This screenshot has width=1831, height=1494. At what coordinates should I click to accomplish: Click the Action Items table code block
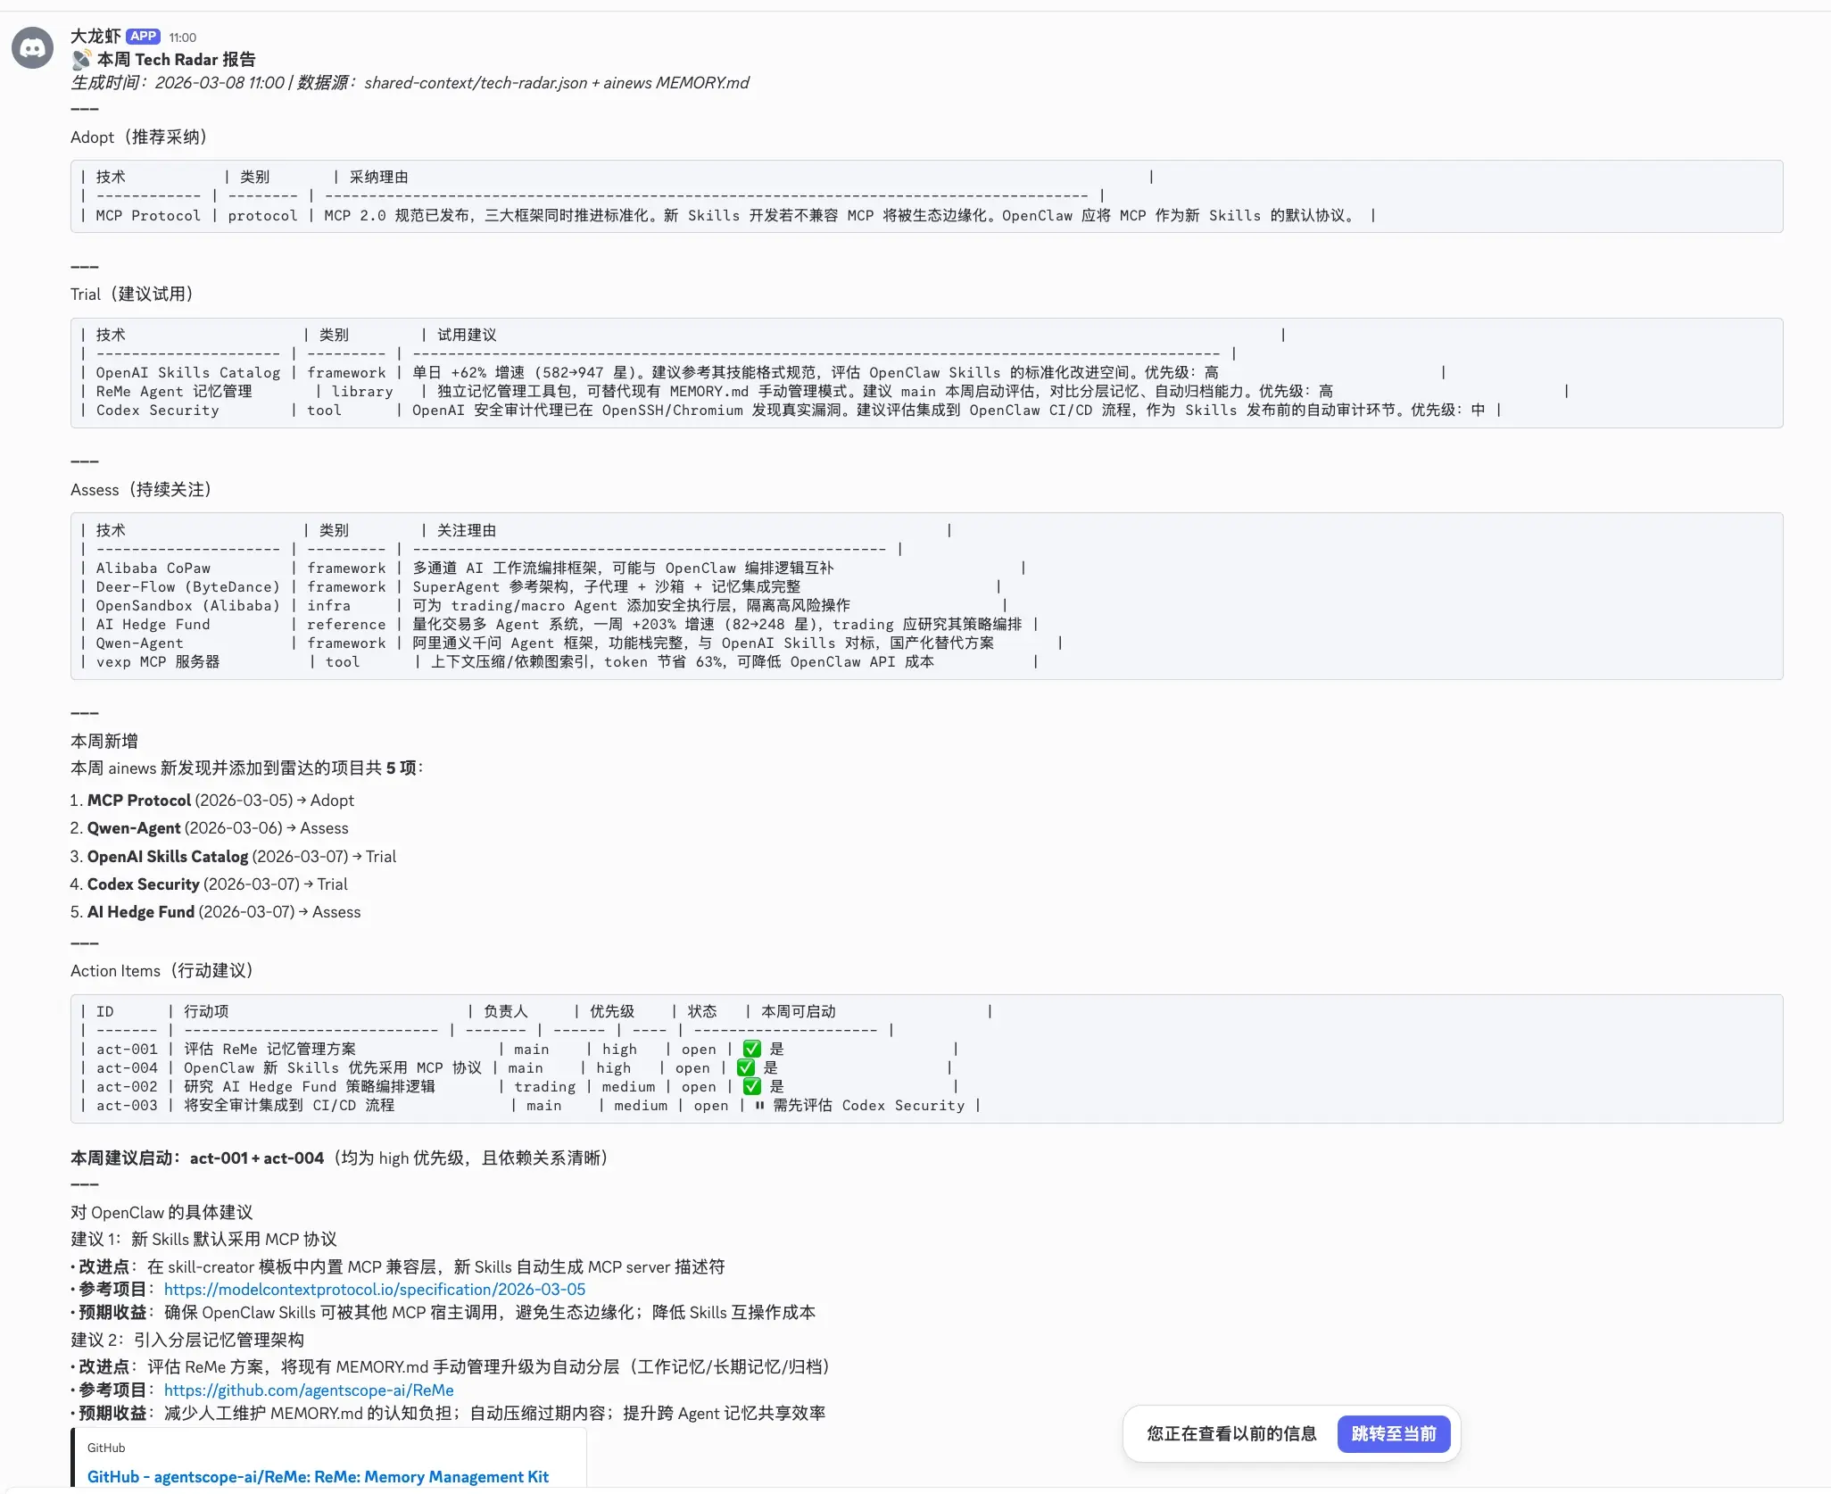click(926, 1058)
